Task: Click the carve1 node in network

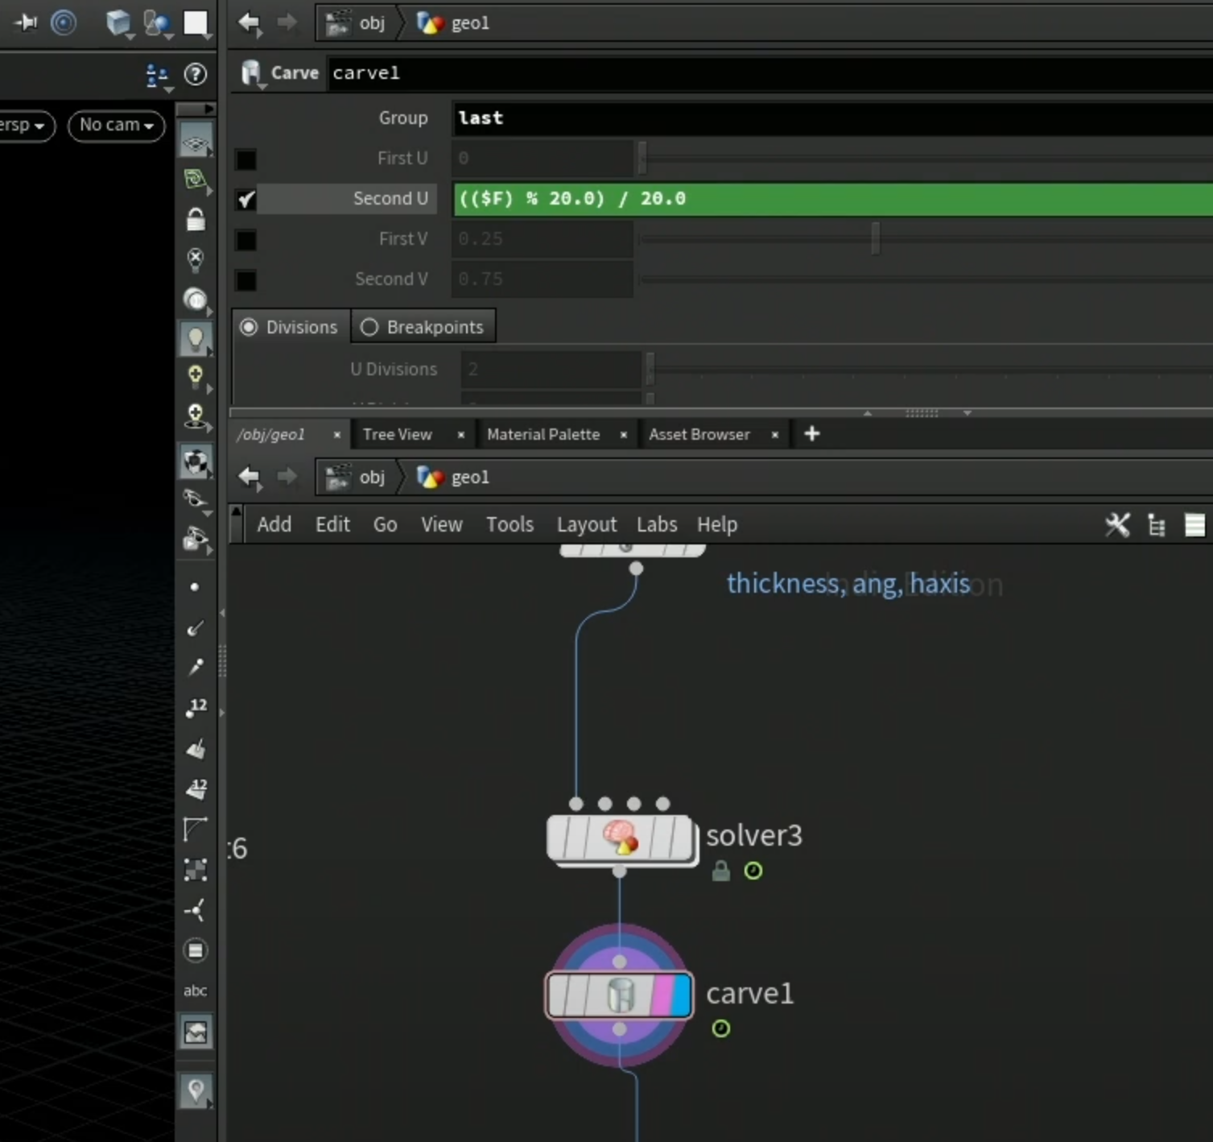Action: pyautogui.click(x=619, y=995)
